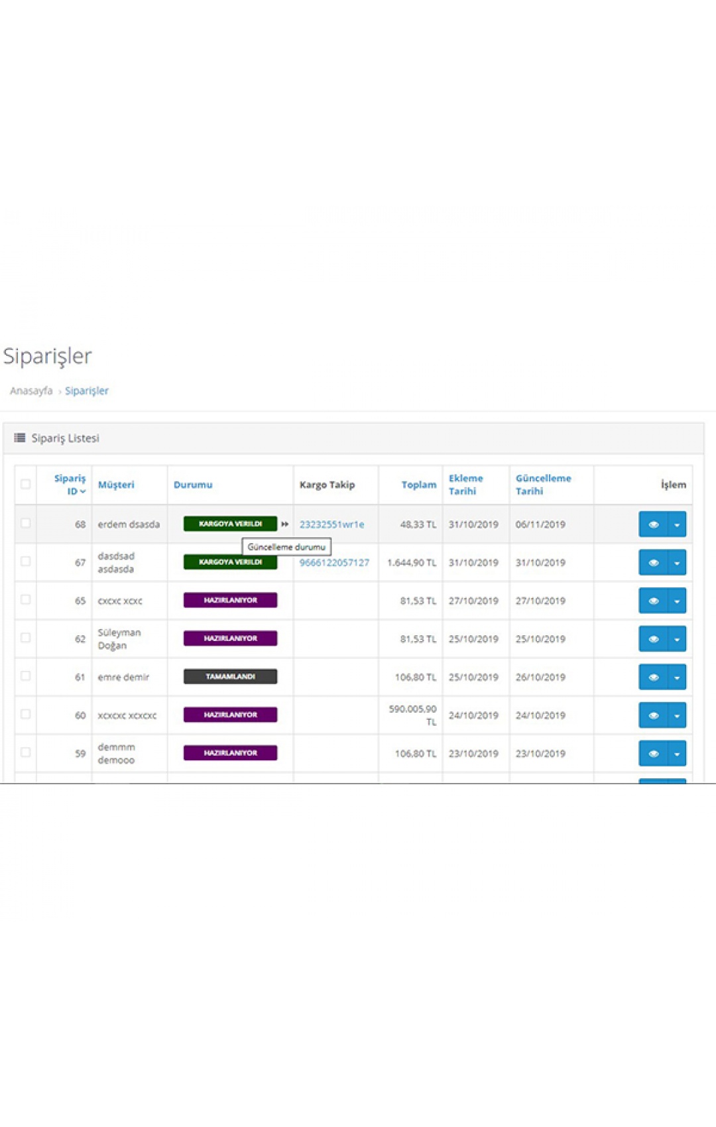Click the purple HAZIRLANIYOR badge on order 65
The height and width of the screenshot is (1127, 716).
(x=230, y=601)
